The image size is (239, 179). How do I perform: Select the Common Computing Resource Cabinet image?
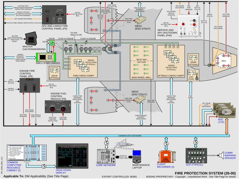(x=27, y=153)
